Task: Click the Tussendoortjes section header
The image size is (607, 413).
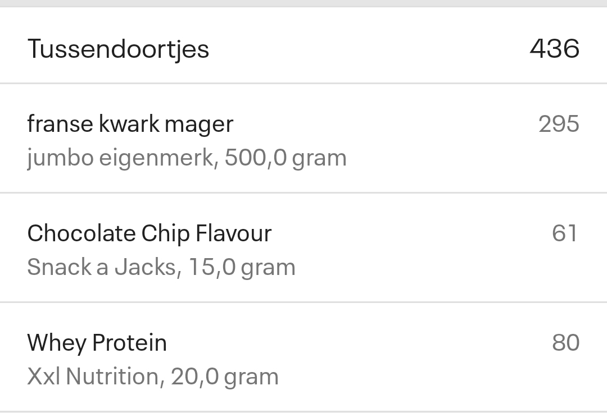Action: pos(119,48)
